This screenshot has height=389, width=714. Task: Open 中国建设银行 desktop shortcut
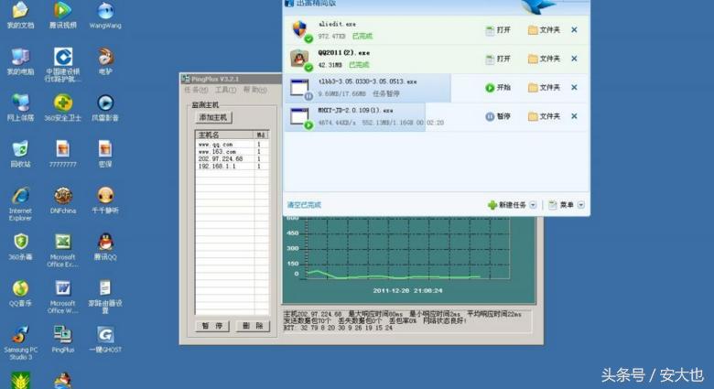[63, 65]
